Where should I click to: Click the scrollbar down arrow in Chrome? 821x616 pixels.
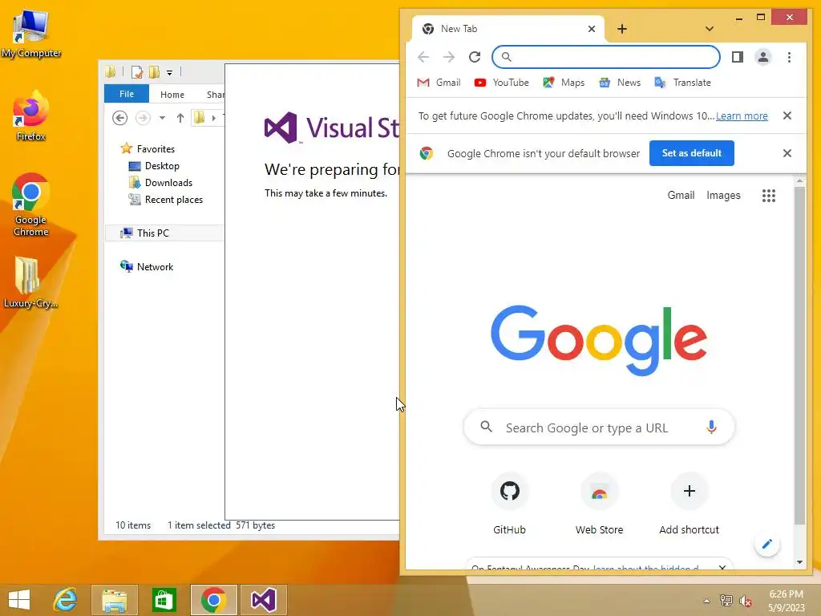(799, 562)
